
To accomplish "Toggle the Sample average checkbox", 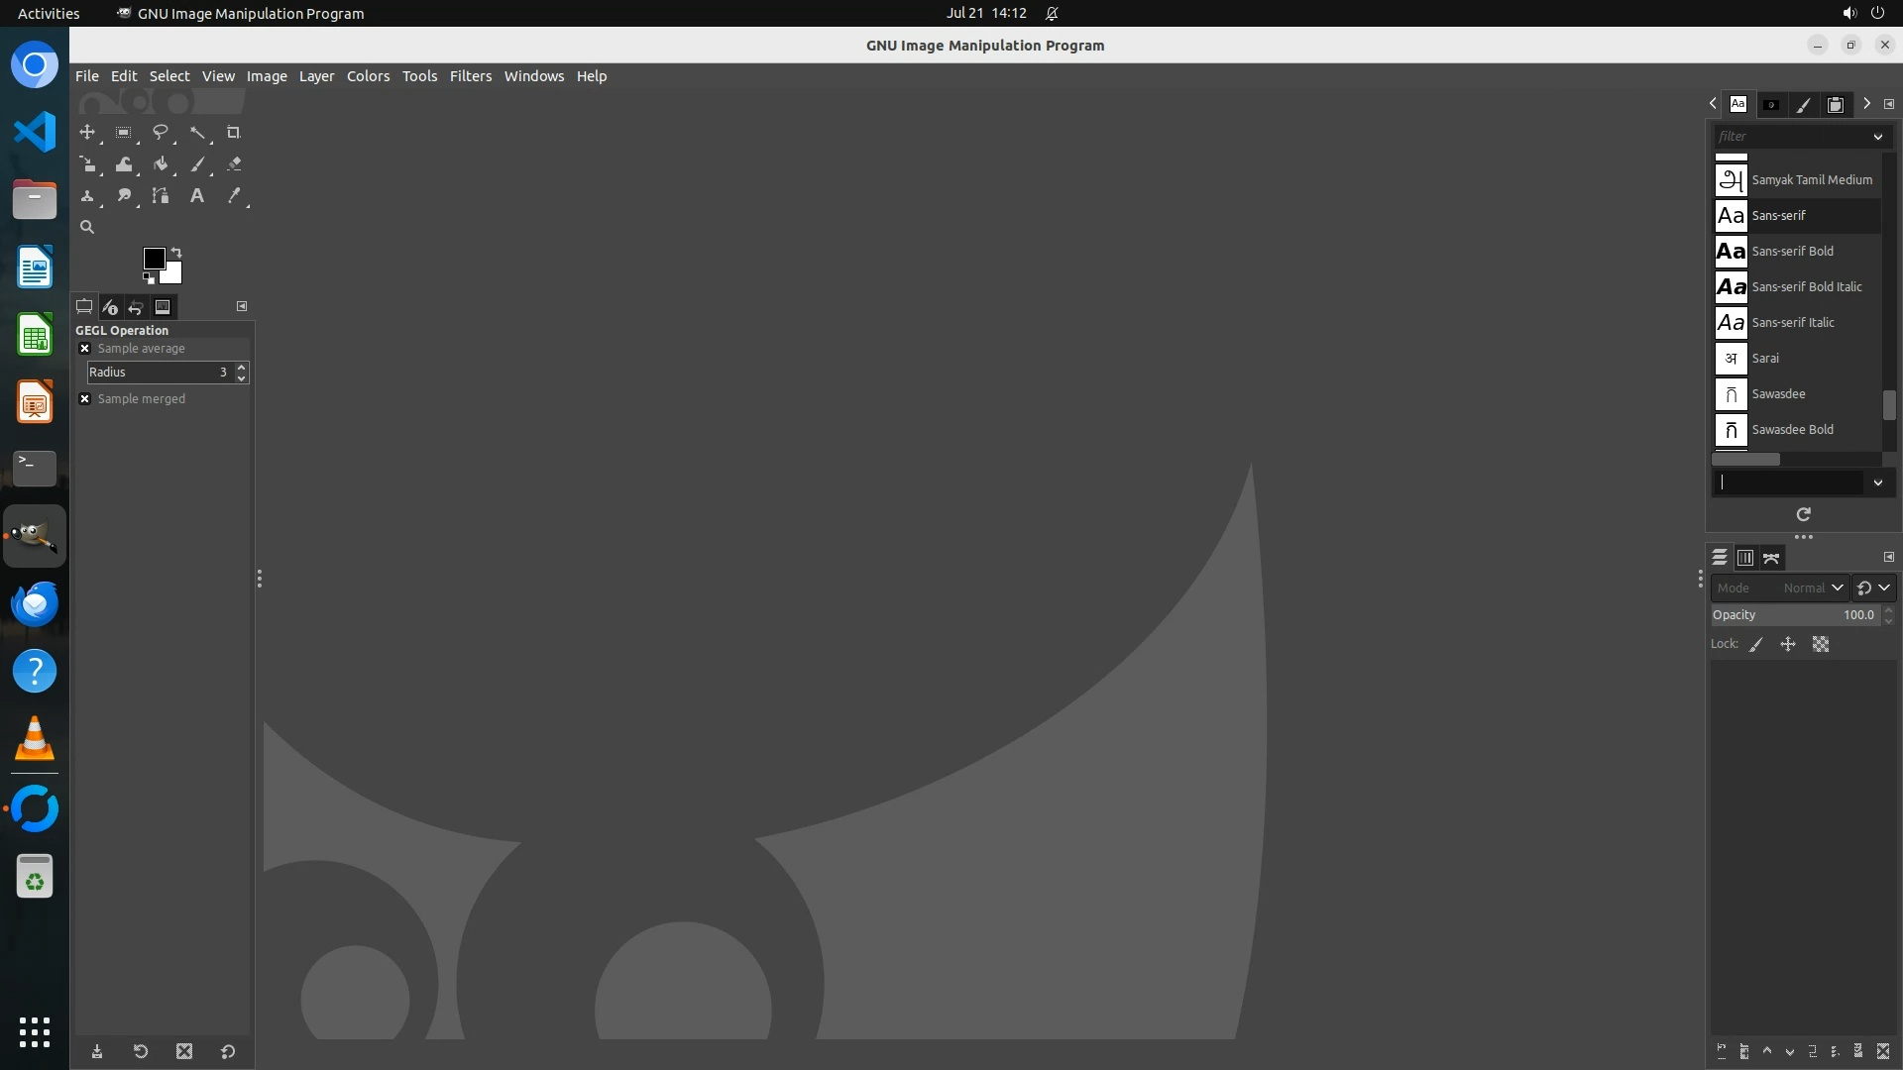I will coord(85,349).
